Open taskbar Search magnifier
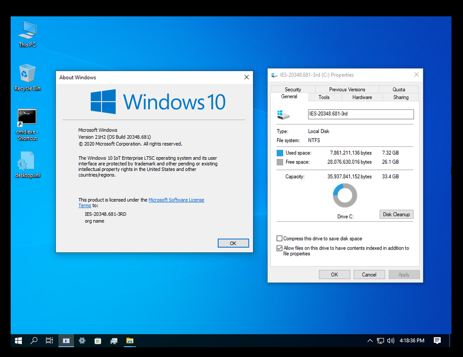This screenshot has height=357, width=463. coord(34,341)
